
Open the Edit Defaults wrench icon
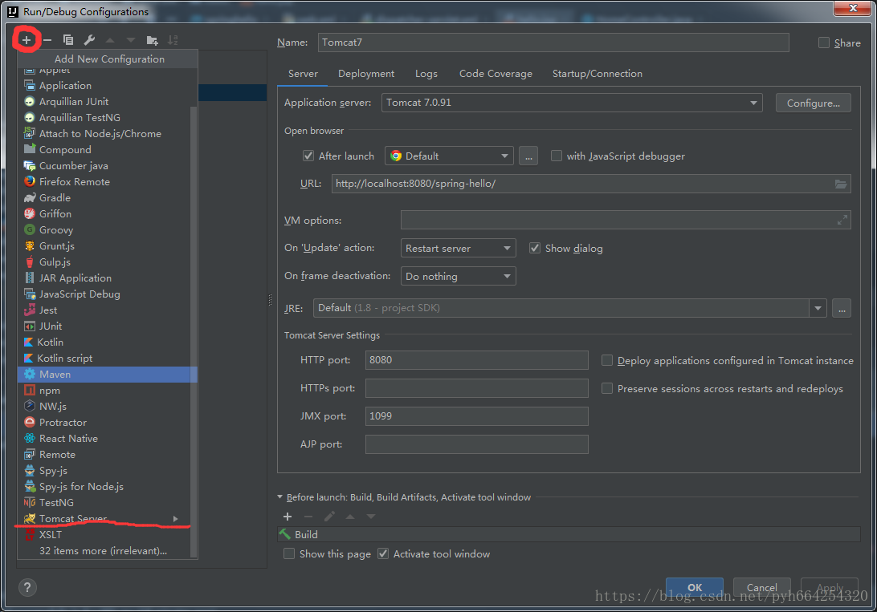(x=89, y=39)
